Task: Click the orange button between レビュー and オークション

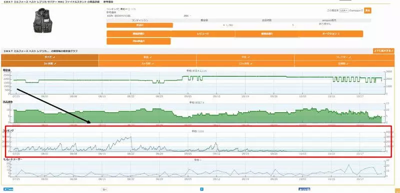Action: click(267, 34)
